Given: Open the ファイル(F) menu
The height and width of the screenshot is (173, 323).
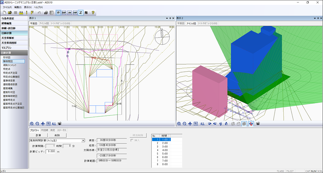Looking at the screenshot, I should point(7,7).
